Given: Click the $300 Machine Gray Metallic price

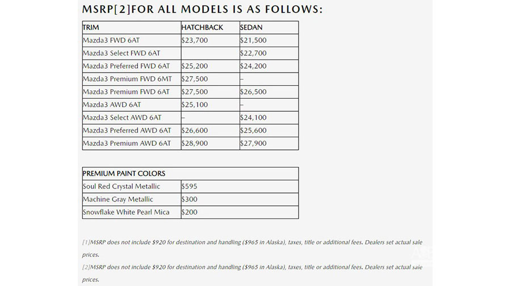Looking at the screenshot, I should [x=189, y=199].
